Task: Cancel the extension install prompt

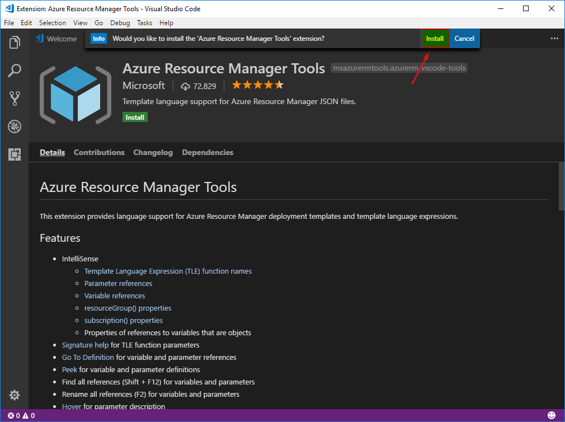Action: [x=464, y=39]
